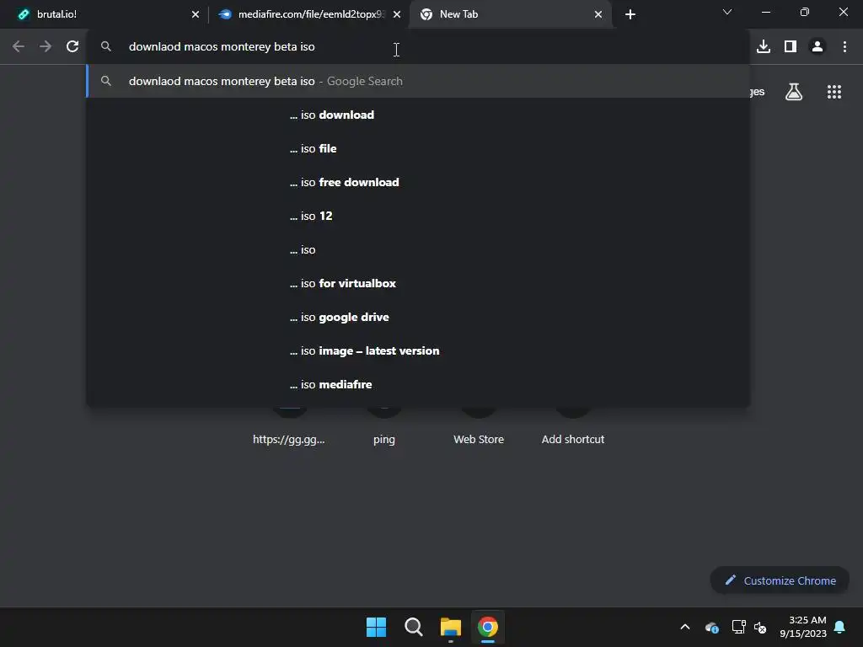Click the browser forward arrow

pos(46,47)
